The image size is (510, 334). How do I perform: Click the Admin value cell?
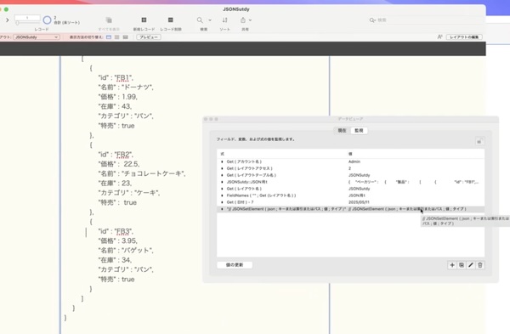[354, 161]
